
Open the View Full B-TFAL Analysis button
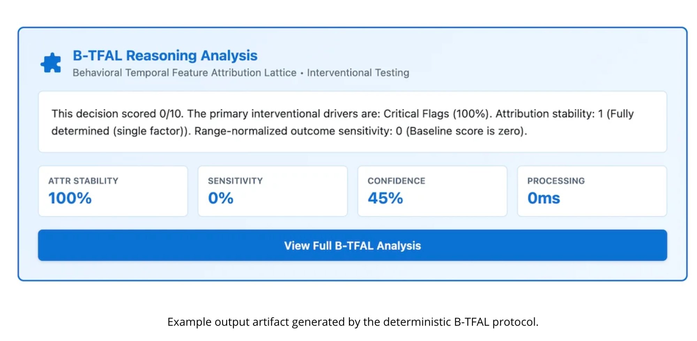[352, 245]
